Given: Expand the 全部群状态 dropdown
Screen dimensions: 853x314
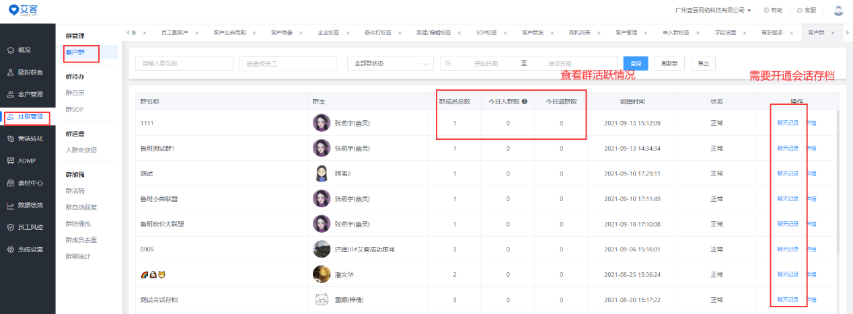Looking at the screenshot, I should pos(390,64).
